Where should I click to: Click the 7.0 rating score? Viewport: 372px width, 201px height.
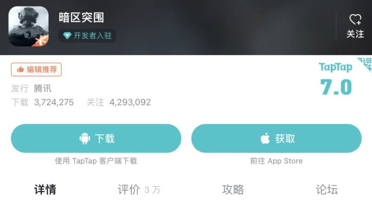point(336,87)
